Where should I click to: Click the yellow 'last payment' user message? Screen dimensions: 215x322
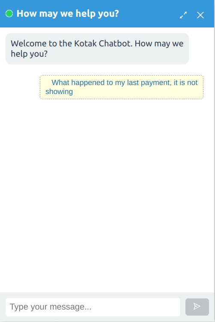(x=122, y=87)
